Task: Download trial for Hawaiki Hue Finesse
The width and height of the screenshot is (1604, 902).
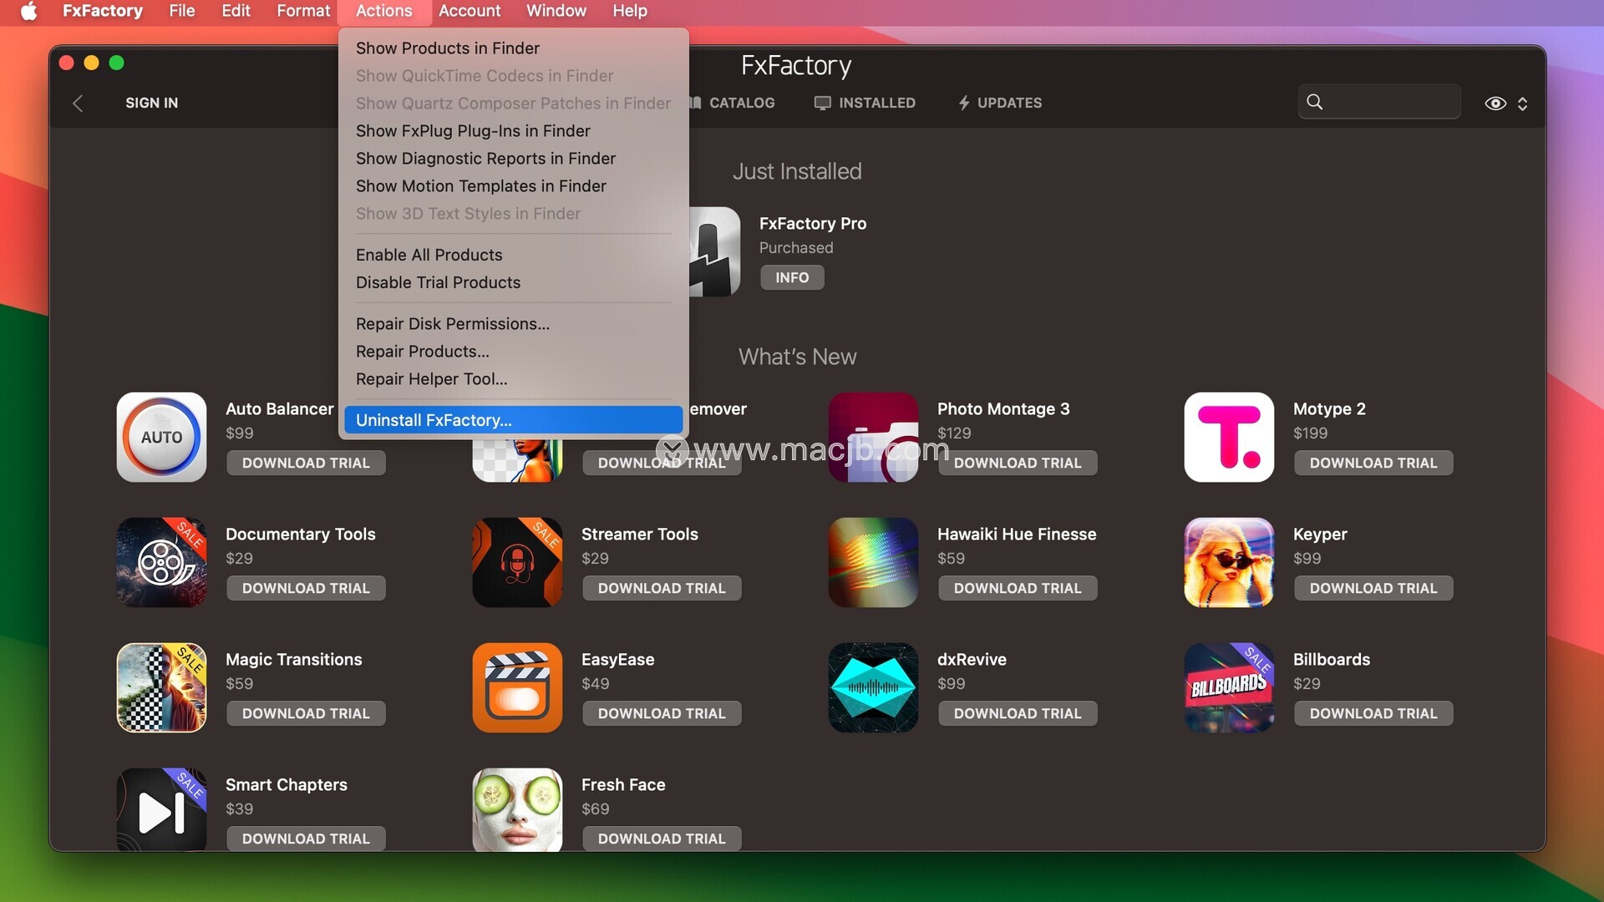Action: (x=1017, y=588)
